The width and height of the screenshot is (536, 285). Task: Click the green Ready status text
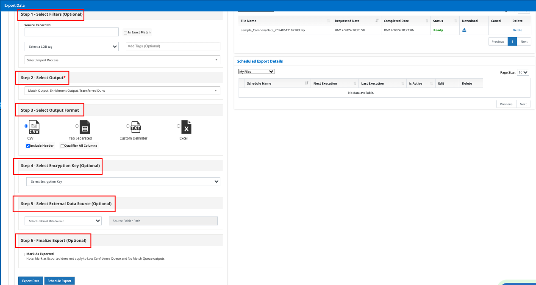point(438,30)
